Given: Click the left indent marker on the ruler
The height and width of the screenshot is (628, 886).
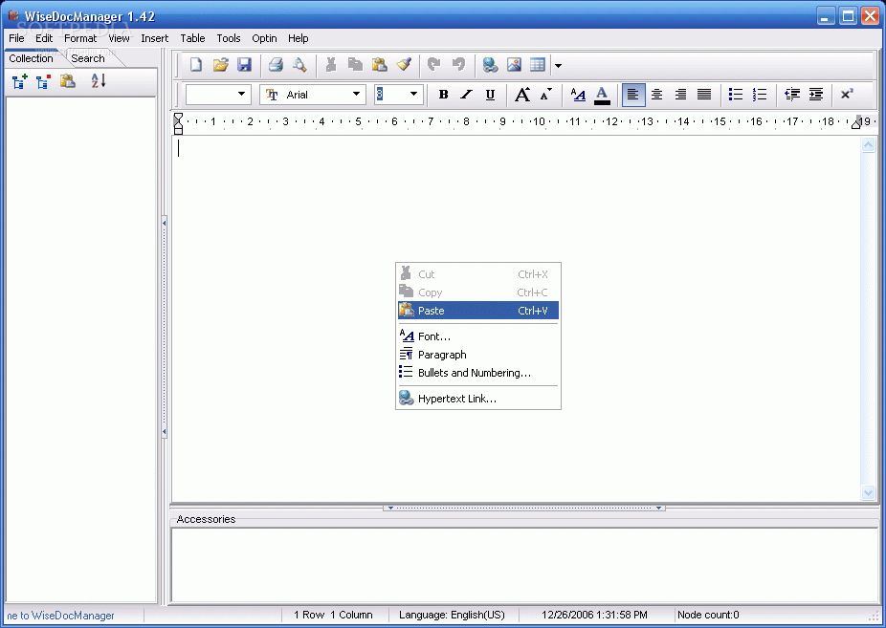Looking at the screenshot, I should click(179, 123).
